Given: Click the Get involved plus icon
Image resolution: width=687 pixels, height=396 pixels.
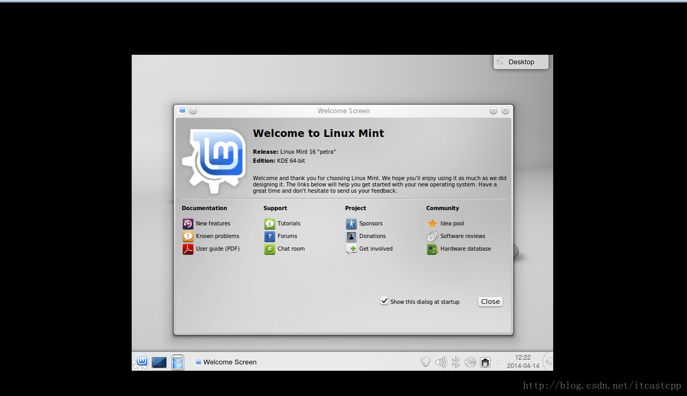Looking at the screenshot, I should pyautogui.click(x=351, y=249).
